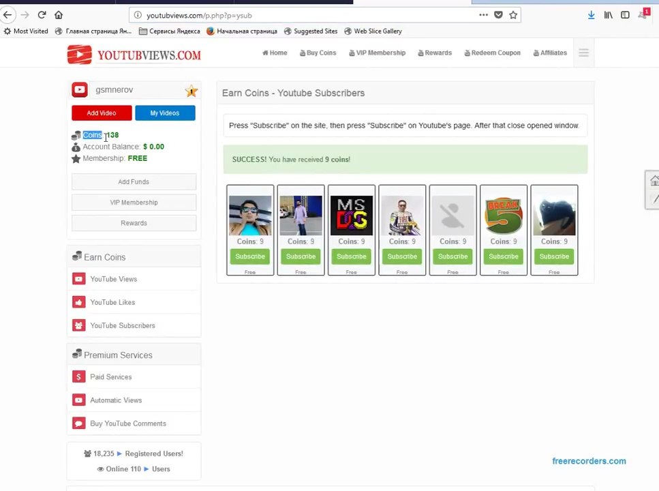
Task: Subscribe to the black cat channel card
Action: pos(554,256)
